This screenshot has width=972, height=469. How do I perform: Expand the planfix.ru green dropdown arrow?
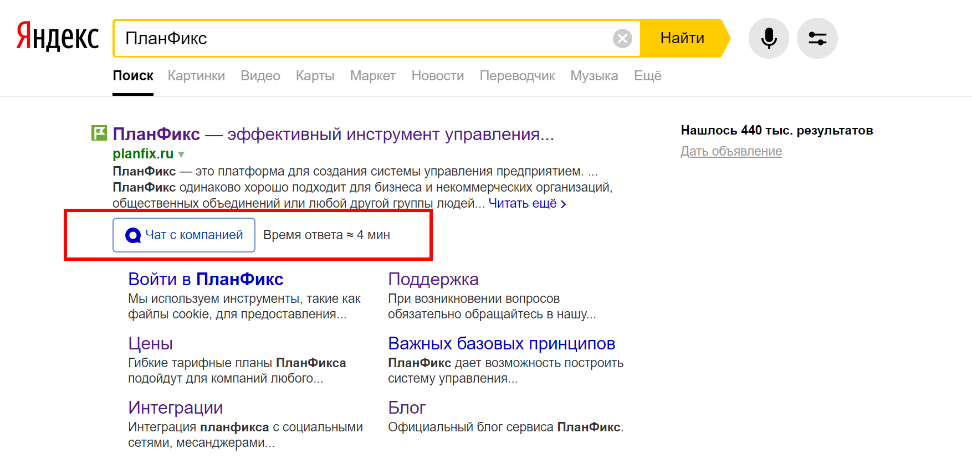pos(181,154)
